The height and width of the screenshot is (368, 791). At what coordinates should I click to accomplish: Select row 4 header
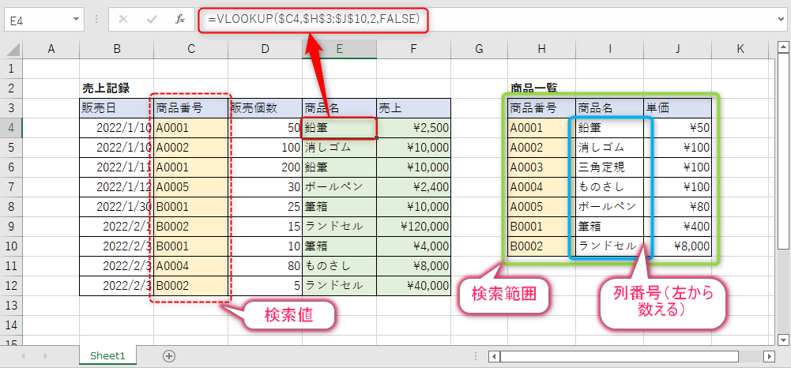click(x=11, y=126)
